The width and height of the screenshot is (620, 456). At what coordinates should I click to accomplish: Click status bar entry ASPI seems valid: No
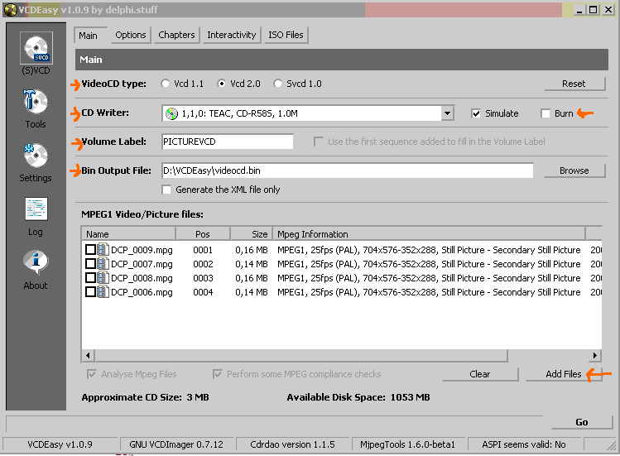pyautogui.click(x=523, y=444)
